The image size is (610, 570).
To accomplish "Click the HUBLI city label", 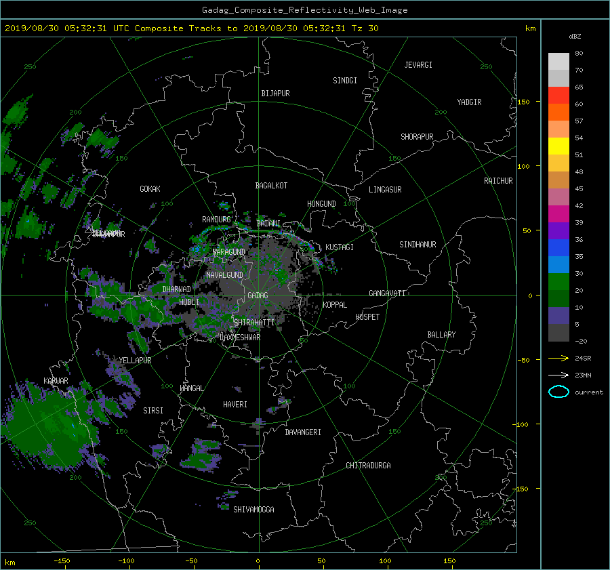I will point(189,302).
